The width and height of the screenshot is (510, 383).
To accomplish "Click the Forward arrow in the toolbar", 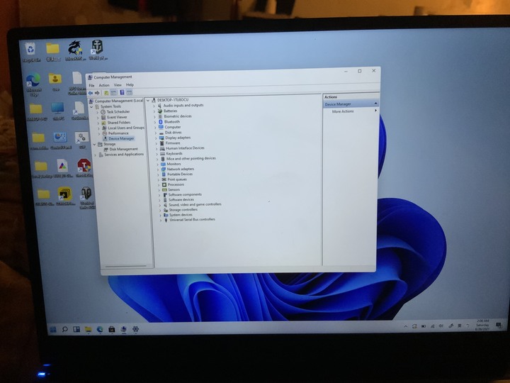I will [97, 93].
